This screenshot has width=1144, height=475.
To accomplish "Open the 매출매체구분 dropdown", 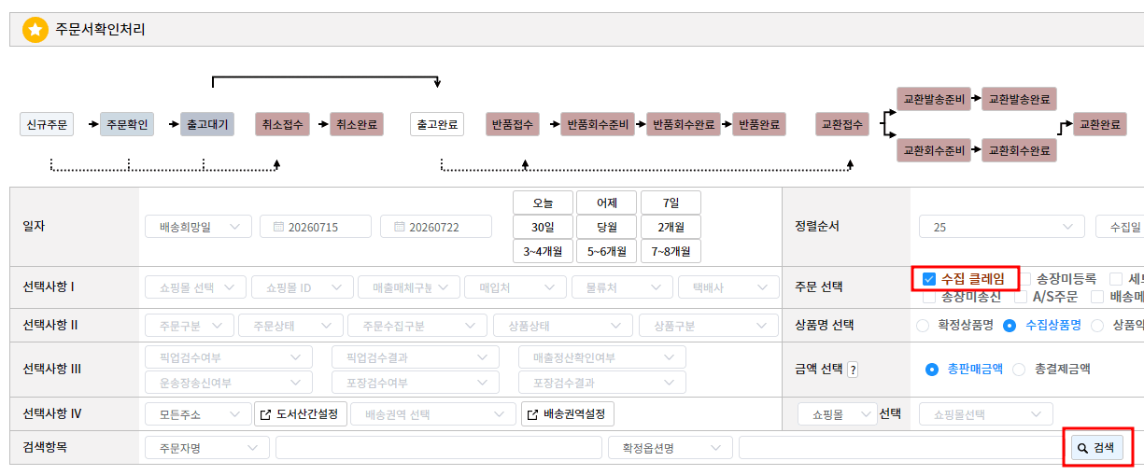I will 409,287.
